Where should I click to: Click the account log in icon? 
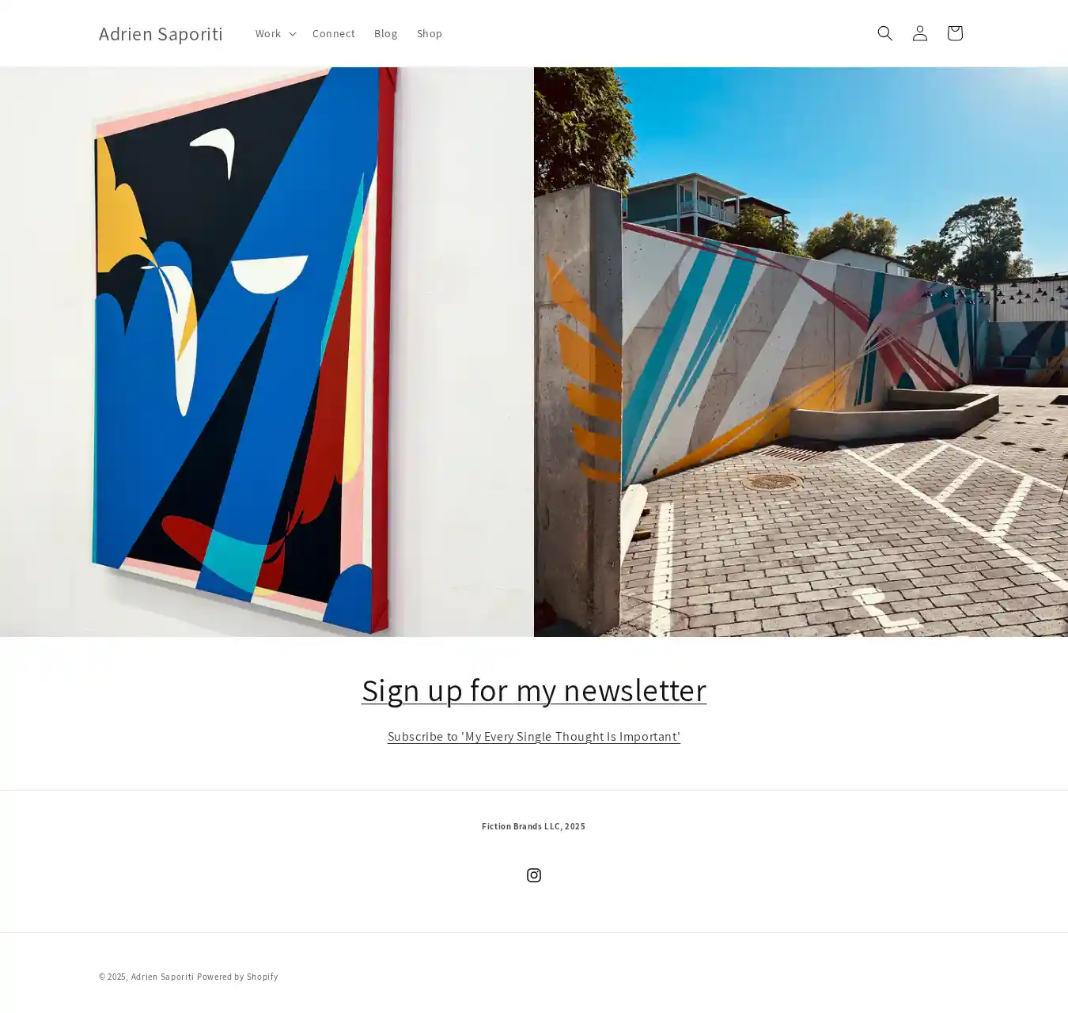click(x=919, y=33)
